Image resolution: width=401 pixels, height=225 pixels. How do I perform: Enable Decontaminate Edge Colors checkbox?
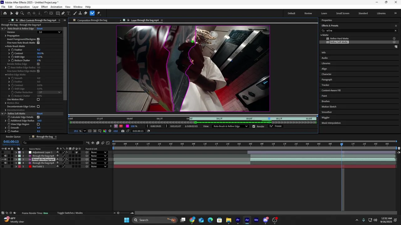(x=38, y=107)
